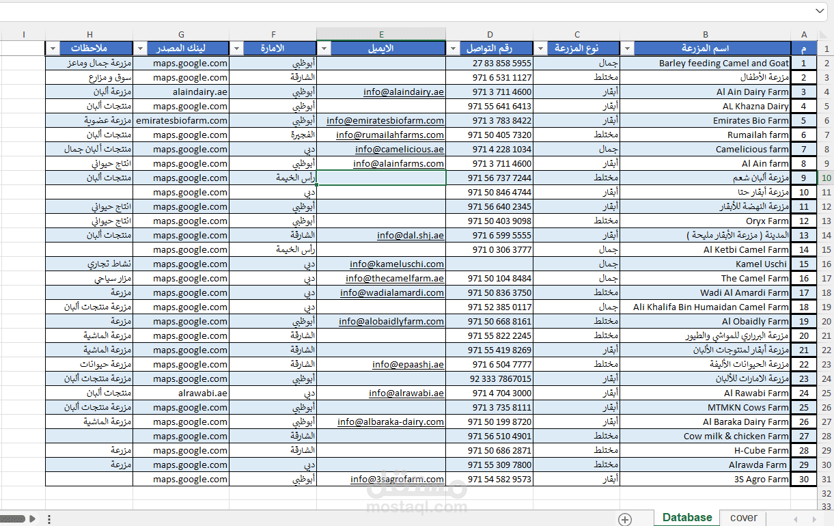The image size is (834, 526).
Task: Select the cell Cow milk & chicken Farm
Action: (706, 436)
